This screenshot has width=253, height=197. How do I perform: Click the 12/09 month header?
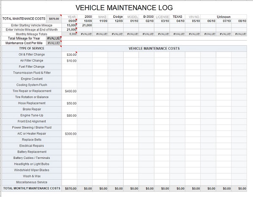point(116,21)
